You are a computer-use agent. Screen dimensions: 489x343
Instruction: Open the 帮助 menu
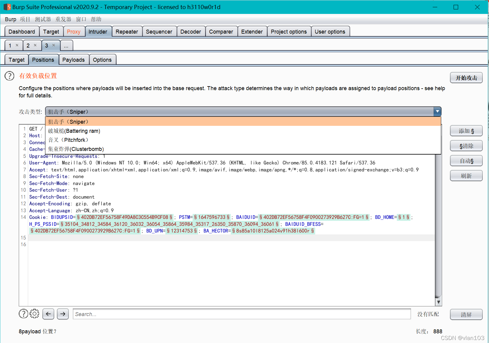pyautogui.click(x=96, y=19)
